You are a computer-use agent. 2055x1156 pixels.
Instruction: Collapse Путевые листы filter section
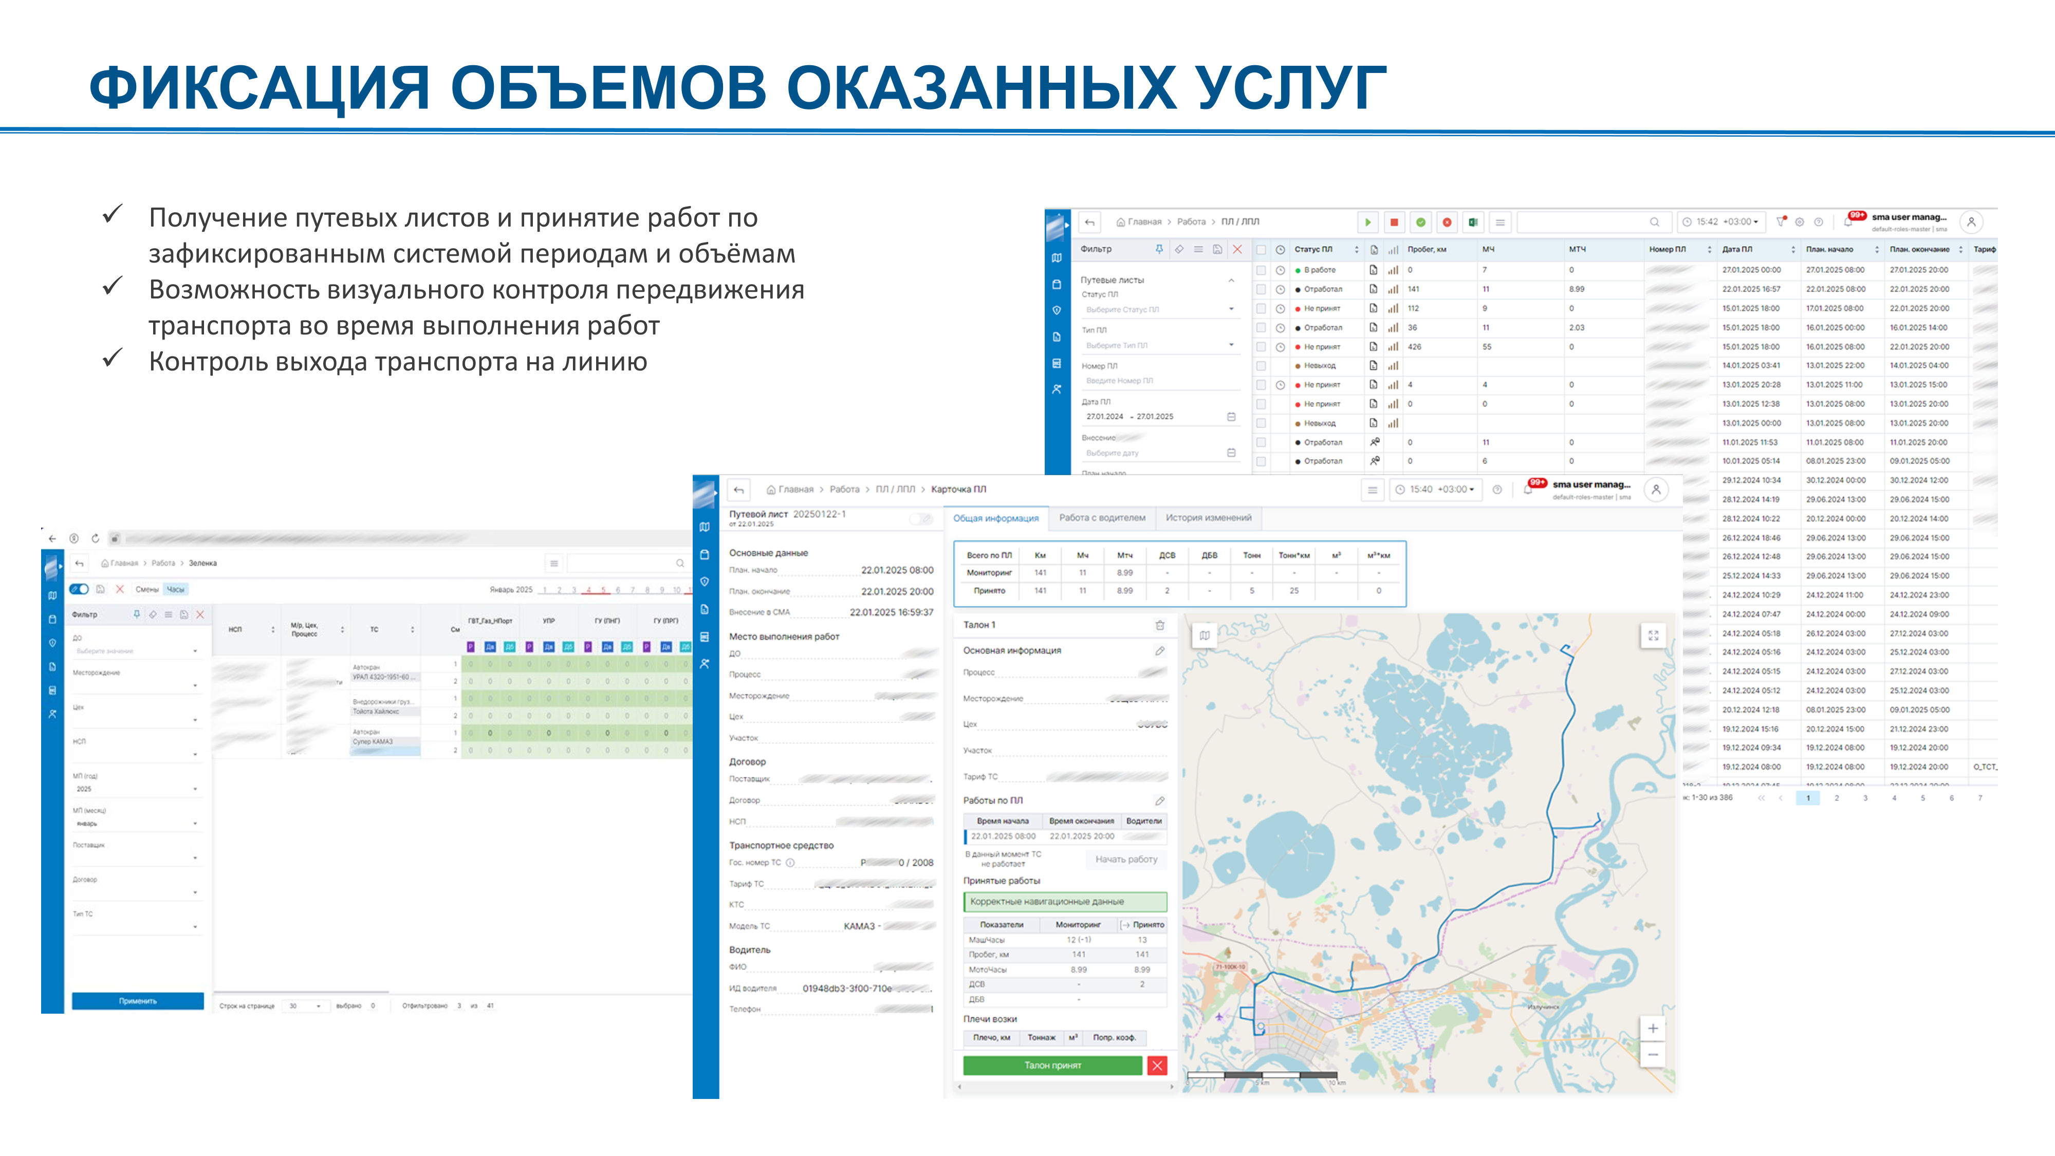pos(1231,281)
